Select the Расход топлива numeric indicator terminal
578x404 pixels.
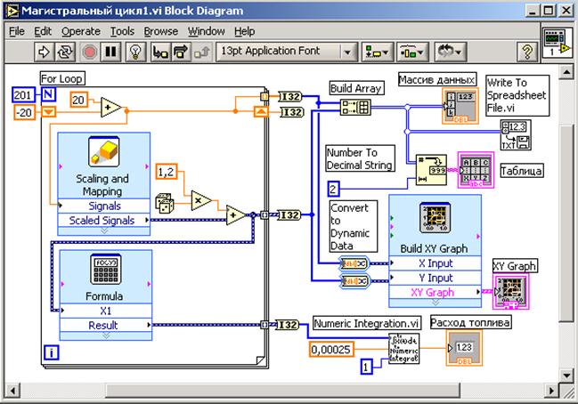464,348
